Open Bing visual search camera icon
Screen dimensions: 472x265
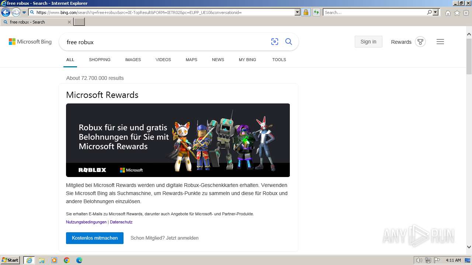(274, 42)
